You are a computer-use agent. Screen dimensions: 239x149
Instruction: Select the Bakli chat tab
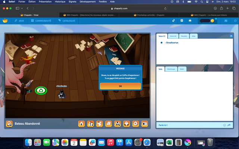tap(182, 69)
